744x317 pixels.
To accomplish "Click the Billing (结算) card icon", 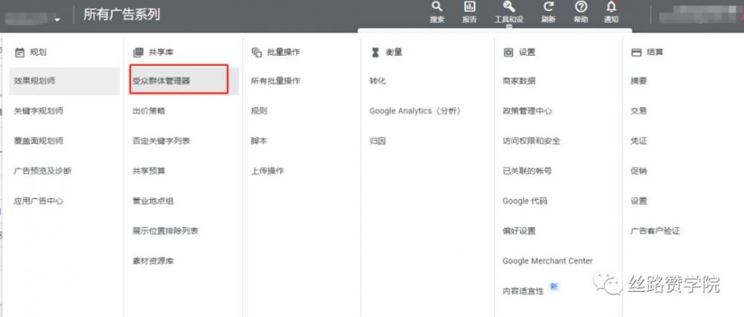I will (x=636, y=53).
